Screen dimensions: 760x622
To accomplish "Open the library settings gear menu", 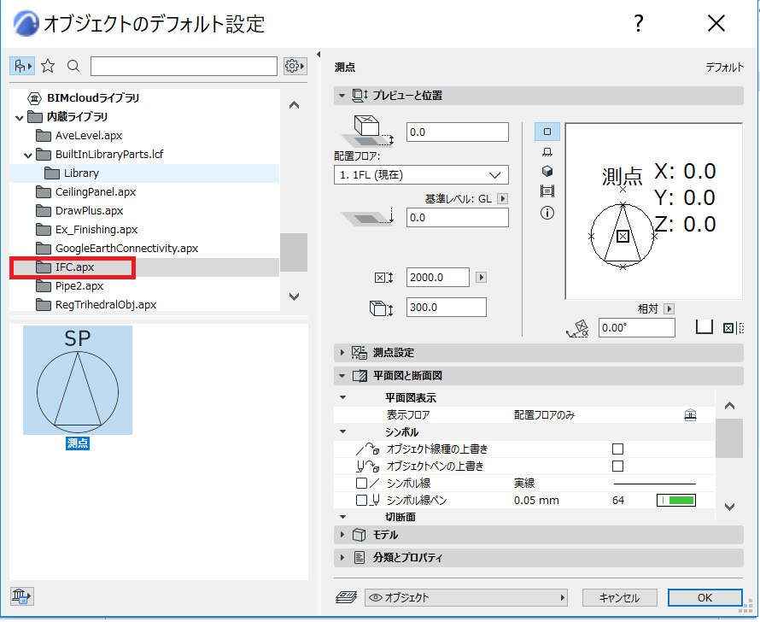I will (x=295, y=66).
